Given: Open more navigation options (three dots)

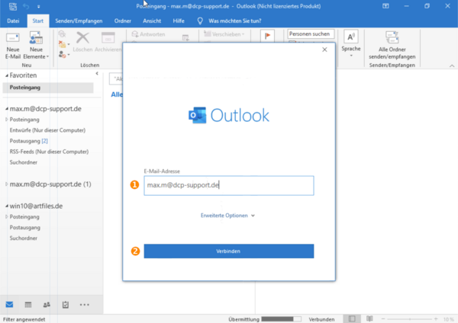Looking at the screenshot, I should pos(85,305).
